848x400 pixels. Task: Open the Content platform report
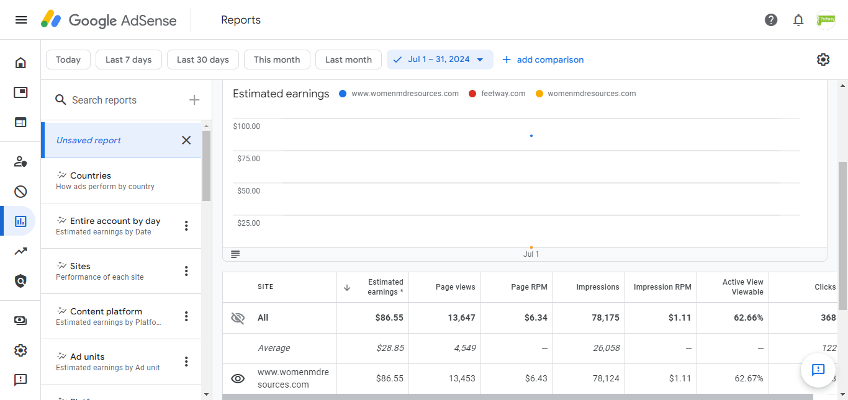(x=121, y=316)
